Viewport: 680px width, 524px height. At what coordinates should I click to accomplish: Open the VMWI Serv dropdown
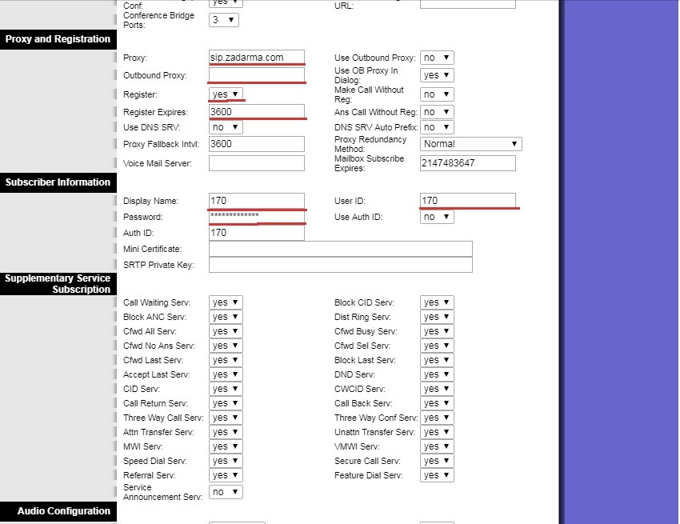(x=437, y=446)
